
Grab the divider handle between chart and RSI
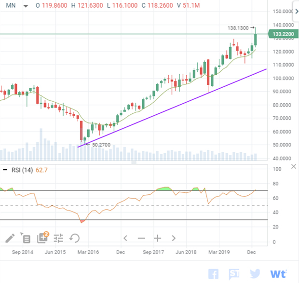pyautogui.click(x=134, y=162)
